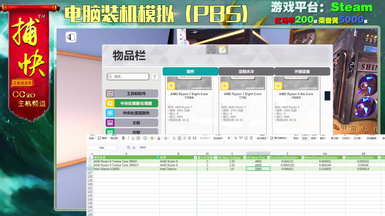Click the fan icon above the inventory title

point(211,49)
